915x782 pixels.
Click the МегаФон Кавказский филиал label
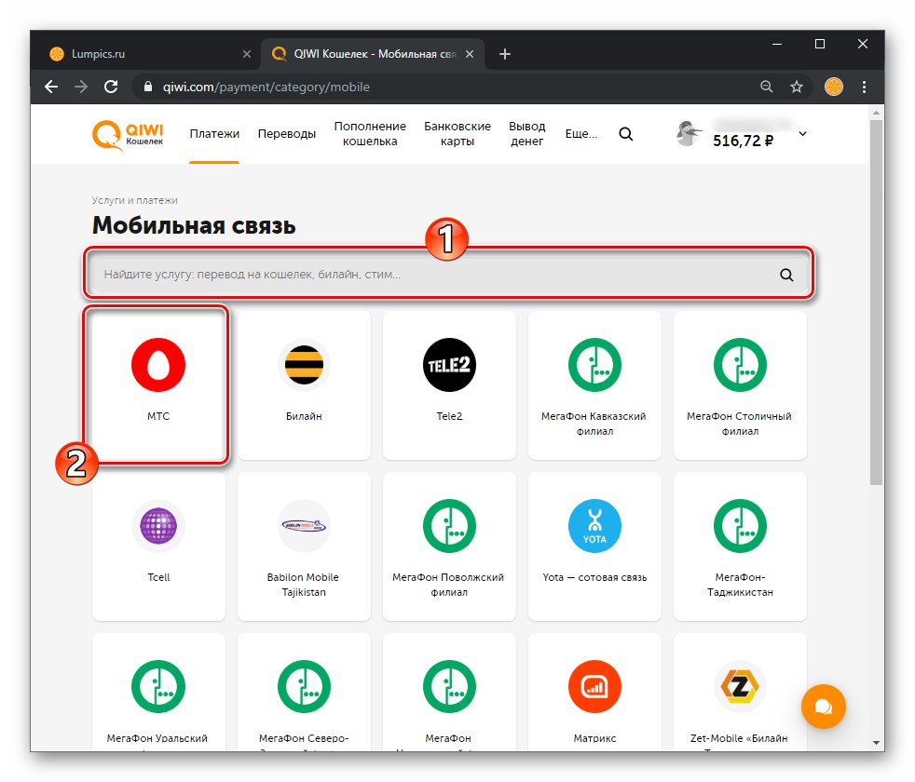[594, 424]
